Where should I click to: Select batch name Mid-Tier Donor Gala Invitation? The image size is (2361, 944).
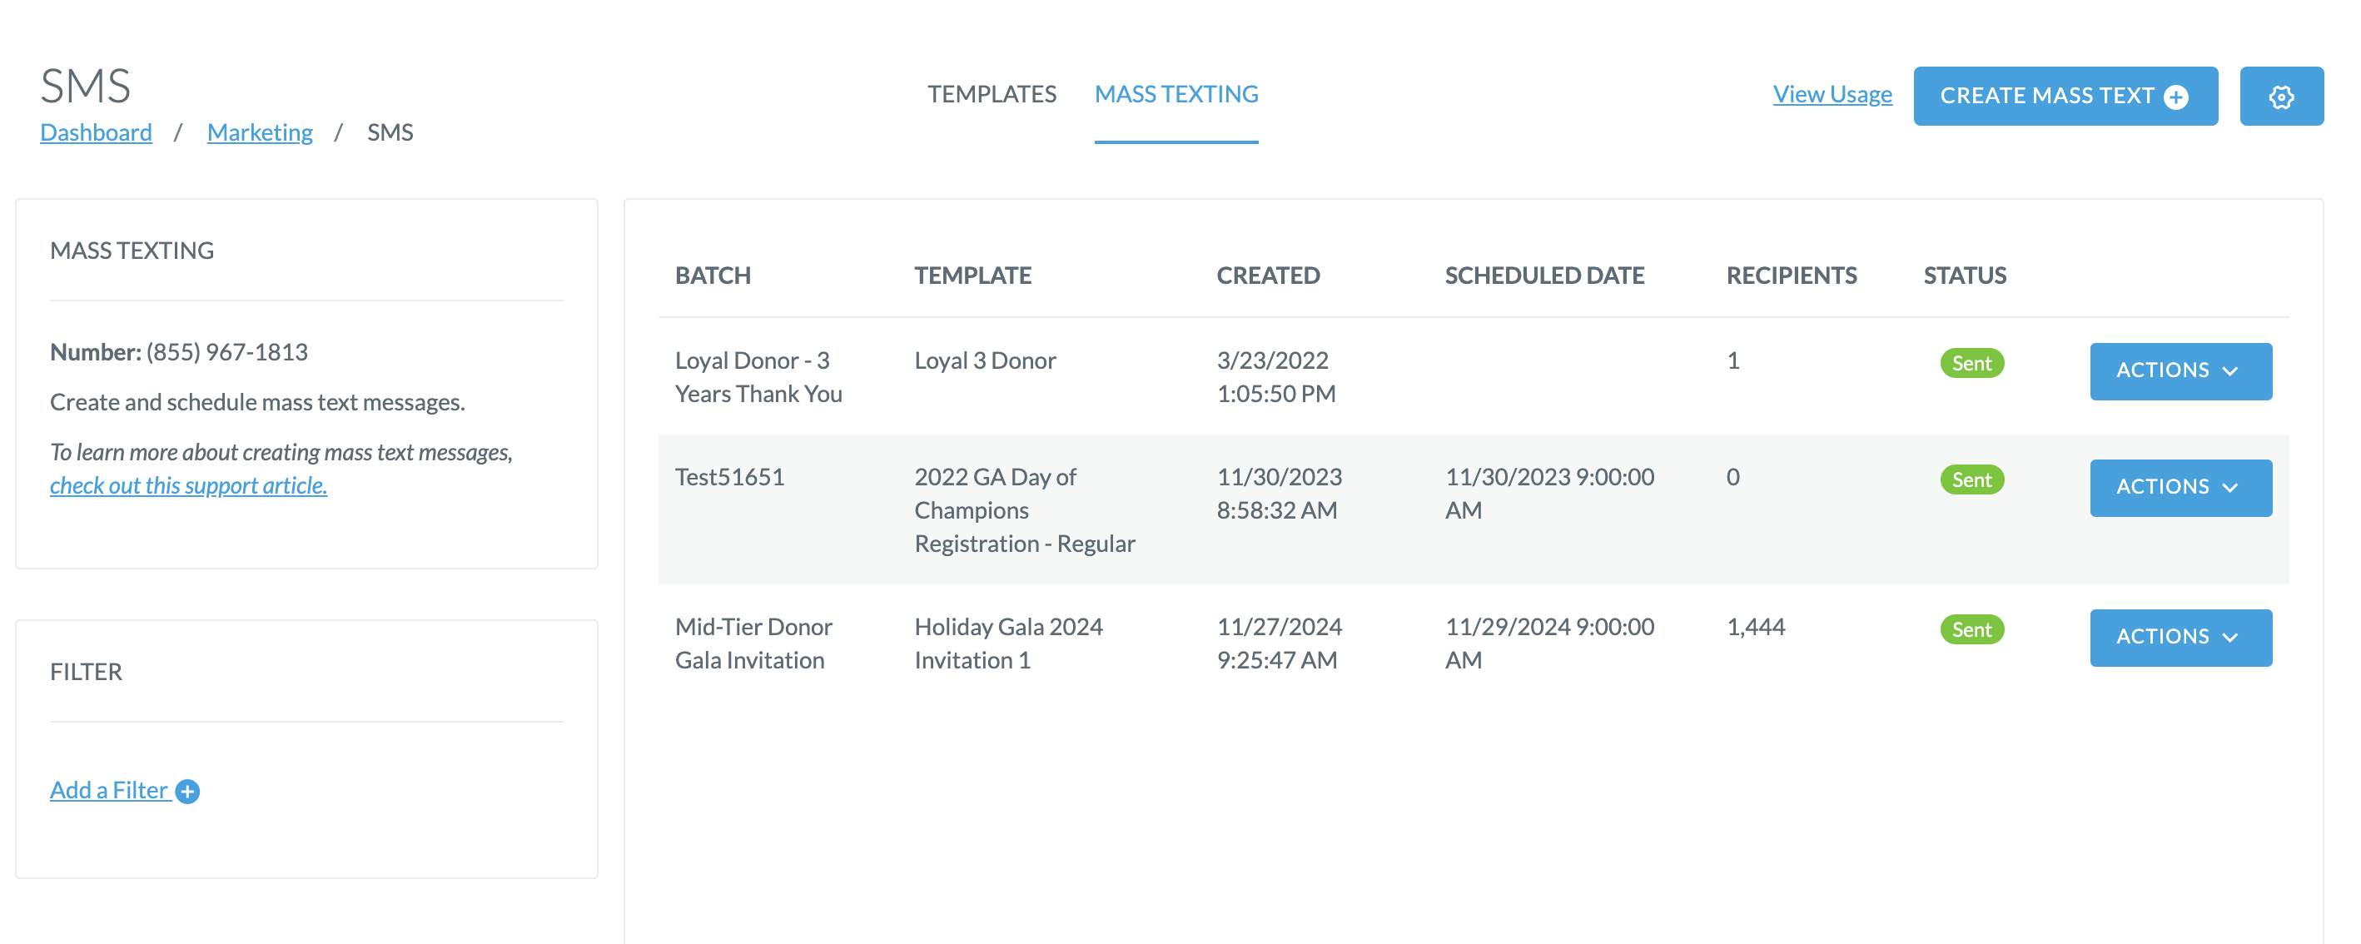pos(753,643)
